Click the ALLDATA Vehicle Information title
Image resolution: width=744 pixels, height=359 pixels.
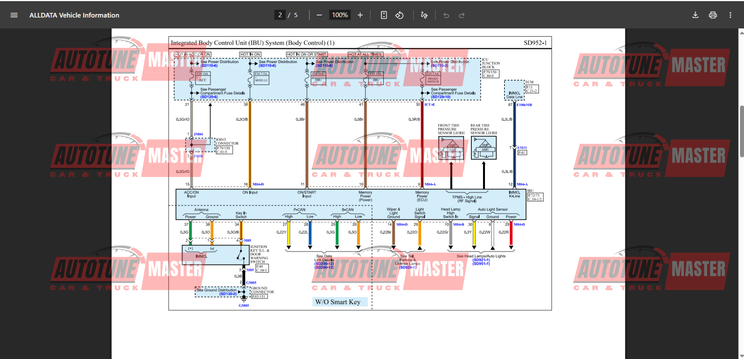(x=74, y=15)
